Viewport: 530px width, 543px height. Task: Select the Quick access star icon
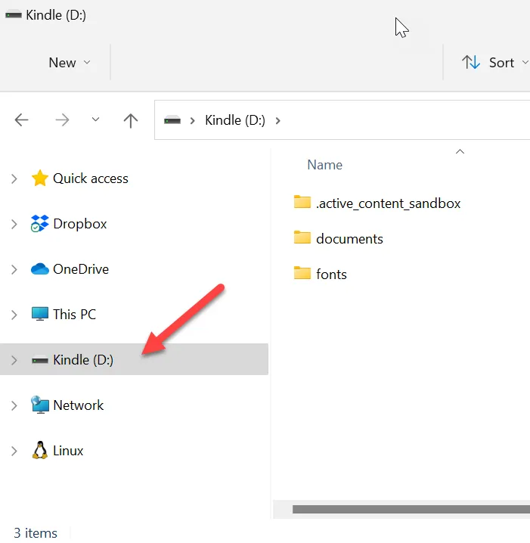40,178
